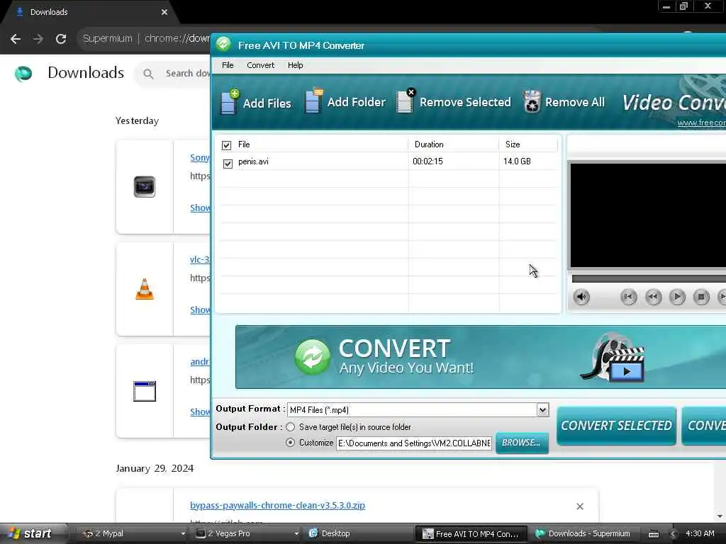Select the Customize output folder radio button
The height and width of the screenshot is (544, 726).
290,443
